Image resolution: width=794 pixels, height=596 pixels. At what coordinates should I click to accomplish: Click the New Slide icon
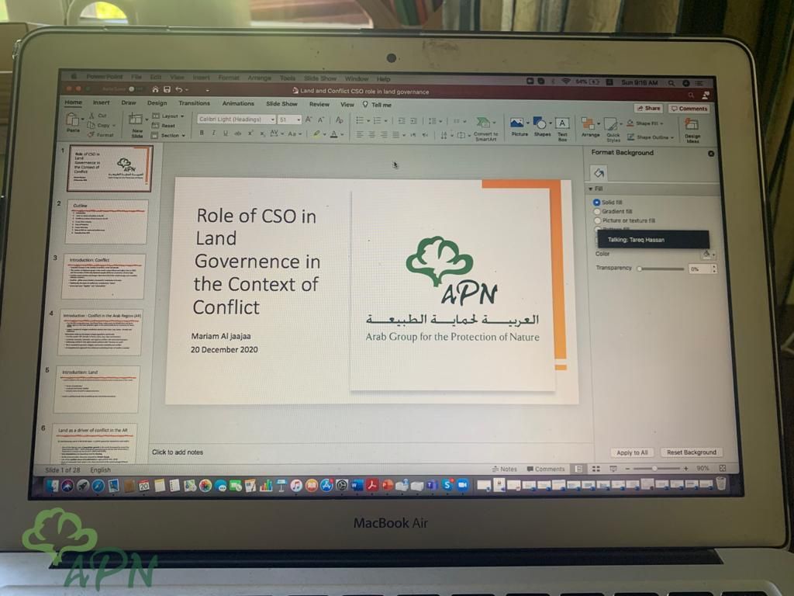(x=135, y=120)
